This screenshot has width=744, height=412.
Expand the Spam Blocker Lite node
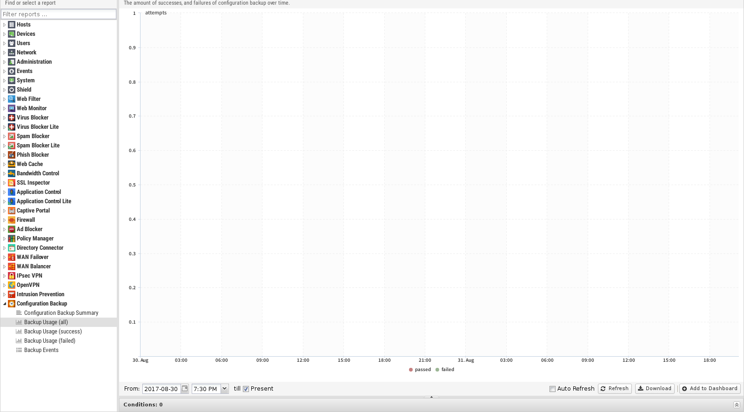point(5,146)
